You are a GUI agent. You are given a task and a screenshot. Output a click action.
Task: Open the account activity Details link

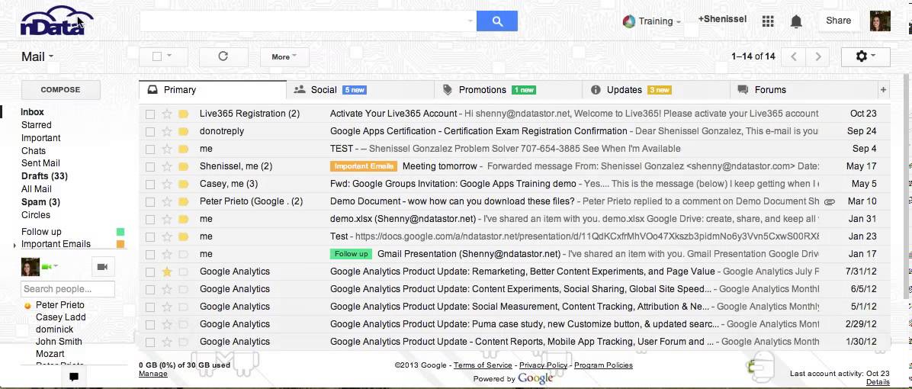click(x=878, y=382)
